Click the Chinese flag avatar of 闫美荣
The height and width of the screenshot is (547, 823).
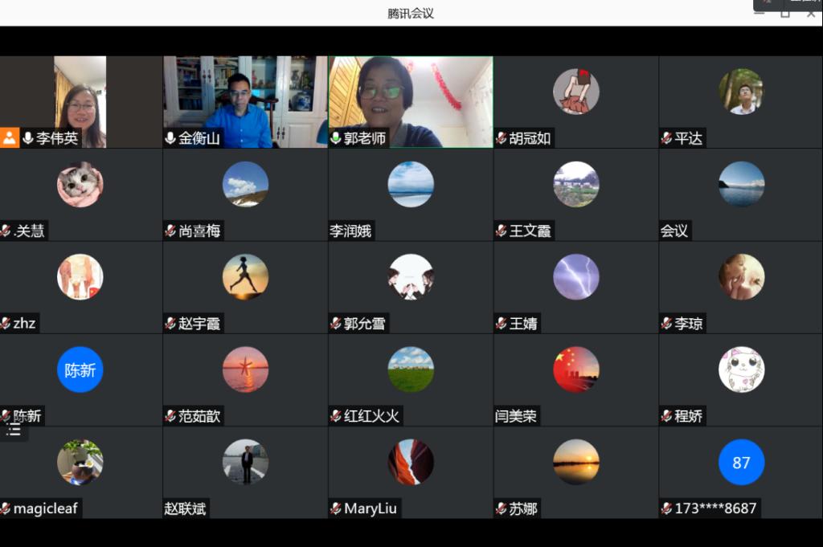(576, 369)
